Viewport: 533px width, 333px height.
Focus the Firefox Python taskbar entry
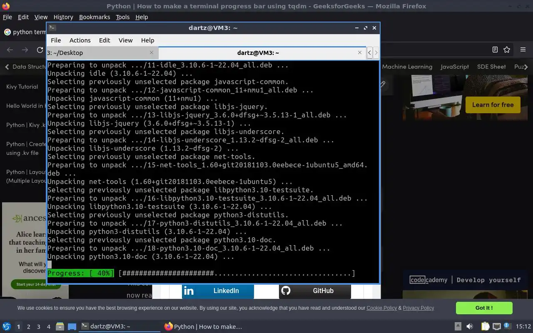pos(203,326)
